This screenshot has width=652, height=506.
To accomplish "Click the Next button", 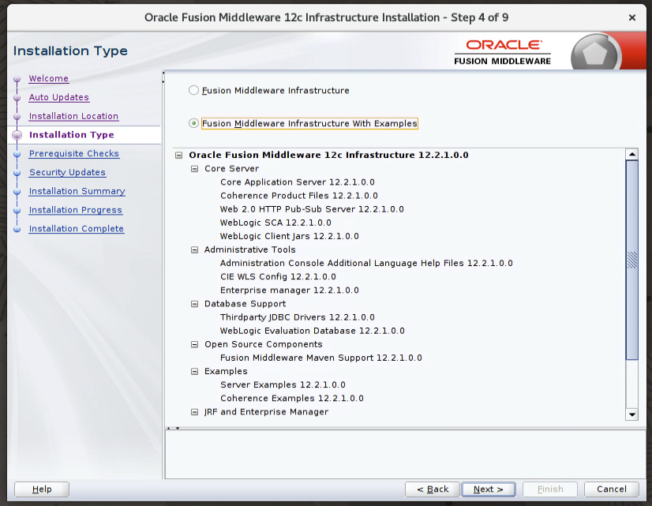I will [489, 489].
